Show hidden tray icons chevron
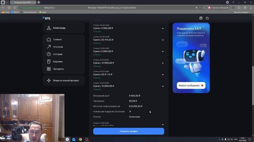Screen dimensions: 254x142 [219, 139]
